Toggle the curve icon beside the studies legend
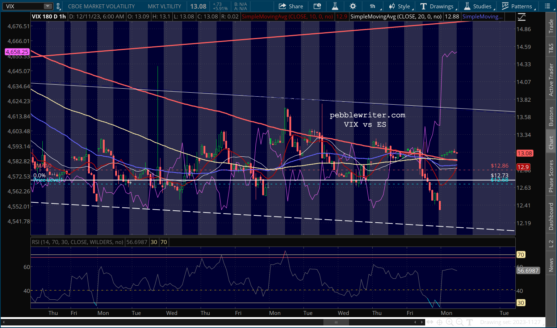Viewport: 557px width, 328px height. coord(522,17)
